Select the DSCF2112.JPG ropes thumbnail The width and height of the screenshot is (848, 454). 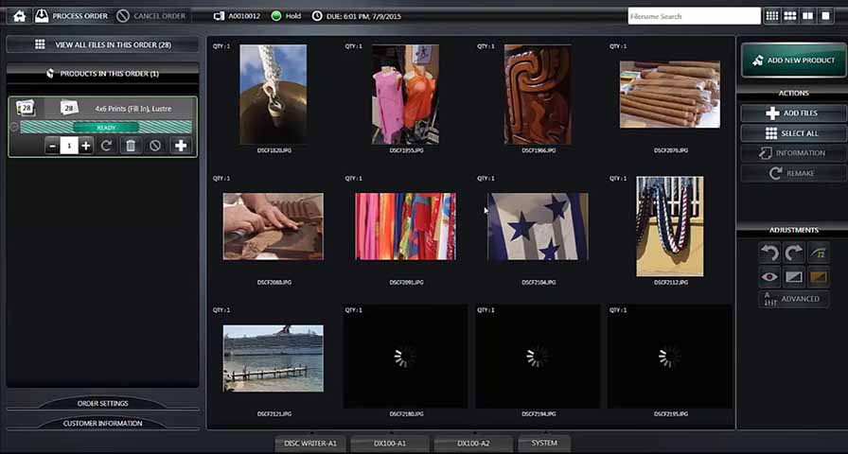670,226
